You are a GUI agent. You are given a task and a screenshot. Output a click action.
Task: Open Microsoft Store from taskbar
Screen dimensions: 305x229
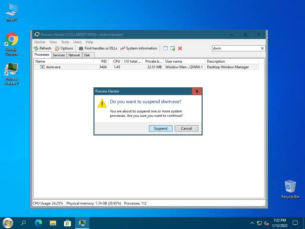(68, 223)
